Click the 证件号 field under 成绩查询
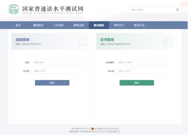 pos(58,71)
